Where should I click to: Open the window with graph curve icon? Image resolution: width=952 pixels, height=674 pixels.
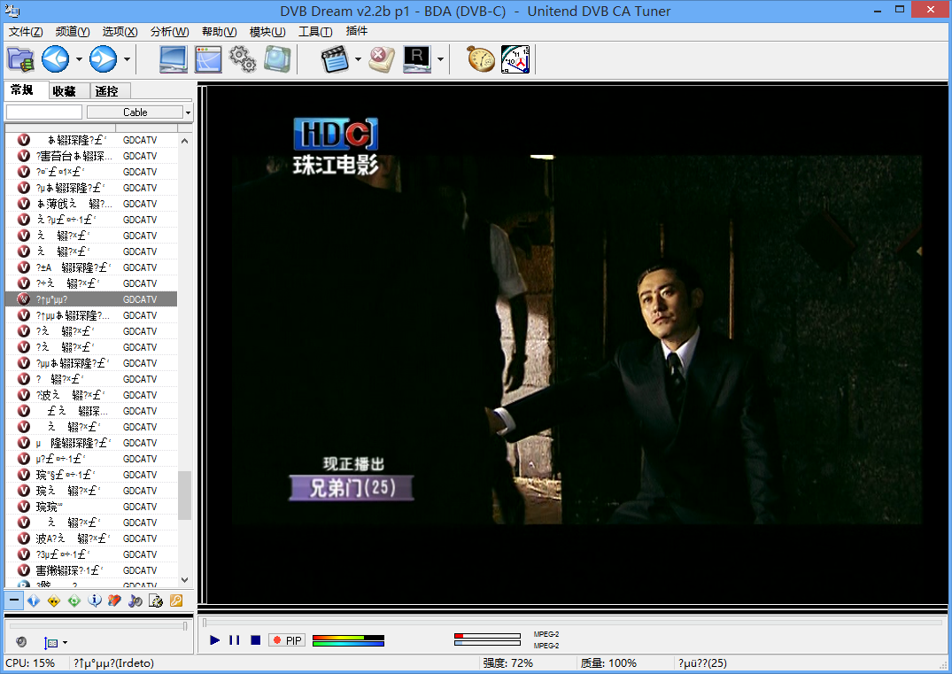[x=208, y=59]
